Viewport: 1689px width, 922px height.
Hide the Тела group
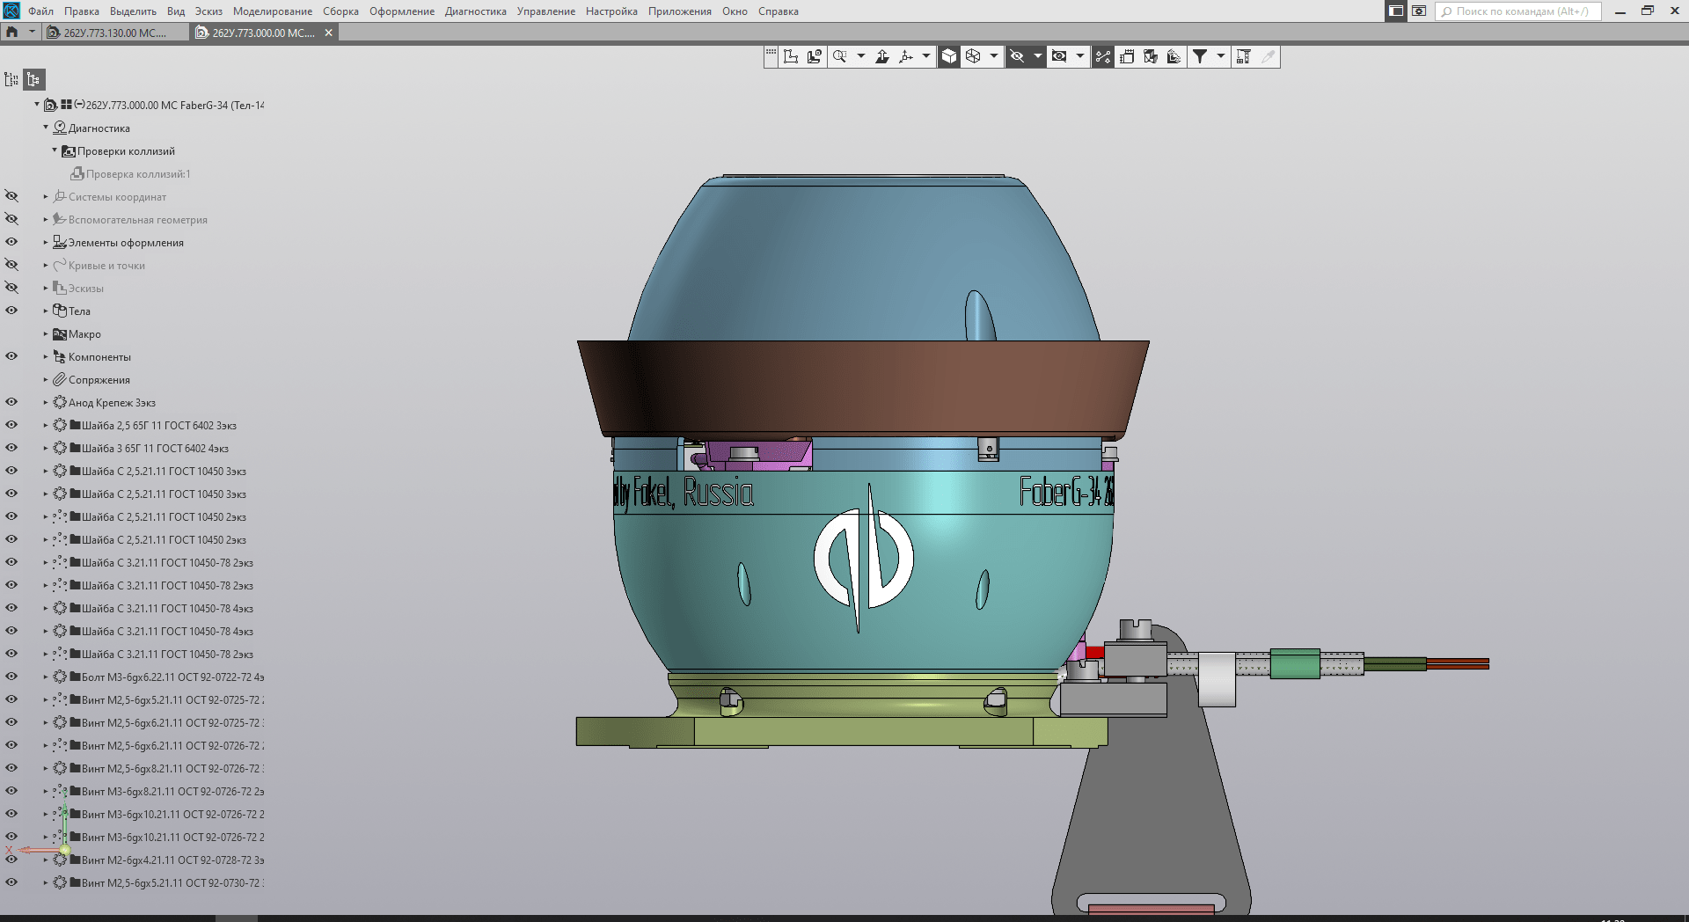[x=11, y=311]
